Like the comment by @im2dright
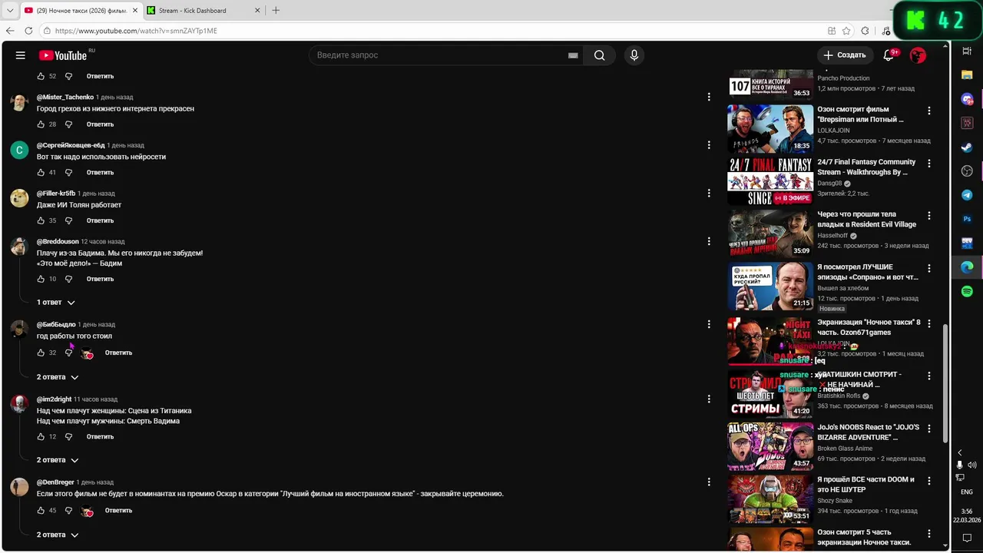 tap(41, 436)
